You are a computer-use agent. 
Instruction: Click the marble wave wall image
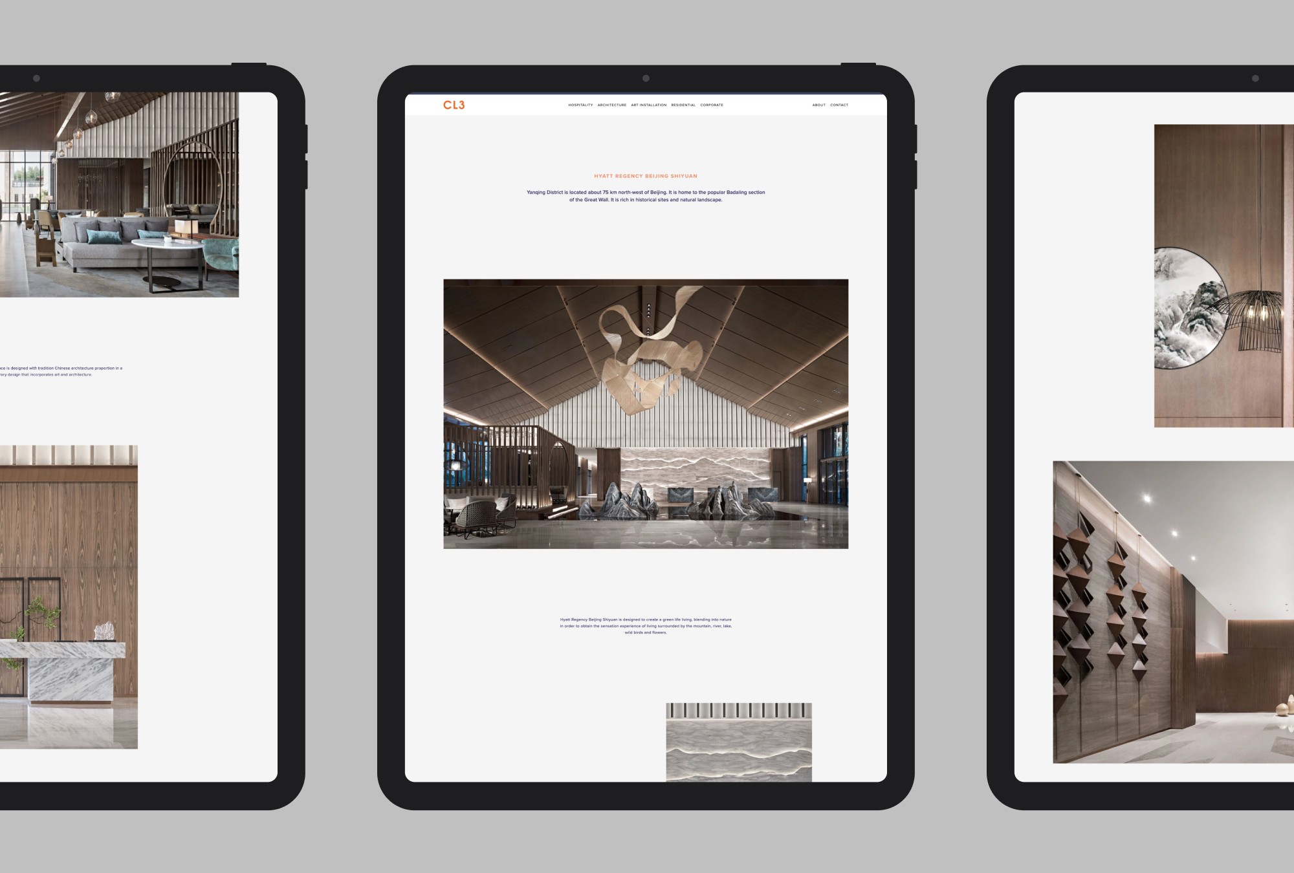pos(739,742)
